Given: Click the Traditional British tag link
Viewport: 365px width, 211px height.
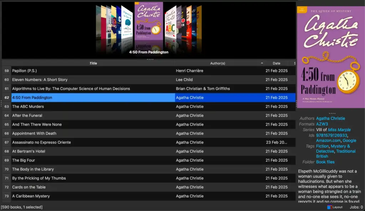Looking at the screenshot, I should tap(336, 154).
